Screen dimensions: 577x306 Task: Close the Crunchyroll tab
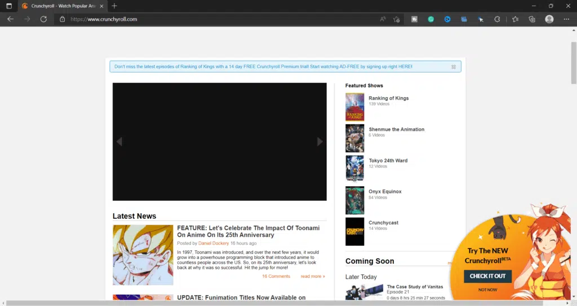pyautogui.click(x=101, y=6)
